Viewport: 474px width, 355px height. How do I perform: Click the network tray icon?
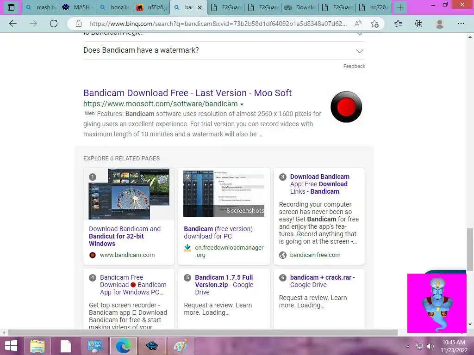[419, 346]
